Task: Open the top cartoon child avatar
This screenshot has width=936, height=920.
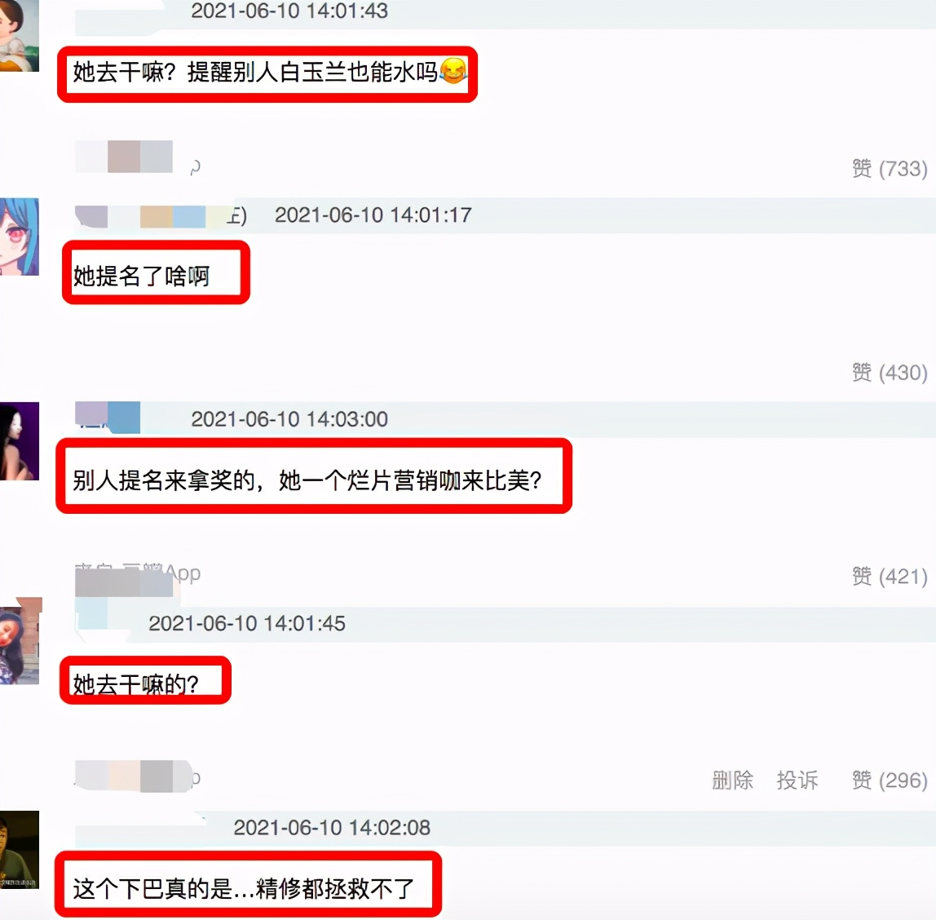Action: pos(20,36)
